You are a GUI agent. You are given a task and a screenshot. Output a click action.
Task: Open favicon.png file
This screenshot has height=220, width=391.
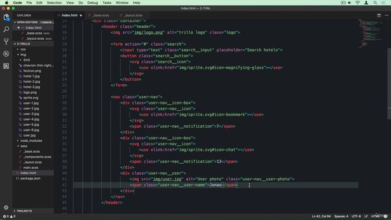[x=32, y=71]
